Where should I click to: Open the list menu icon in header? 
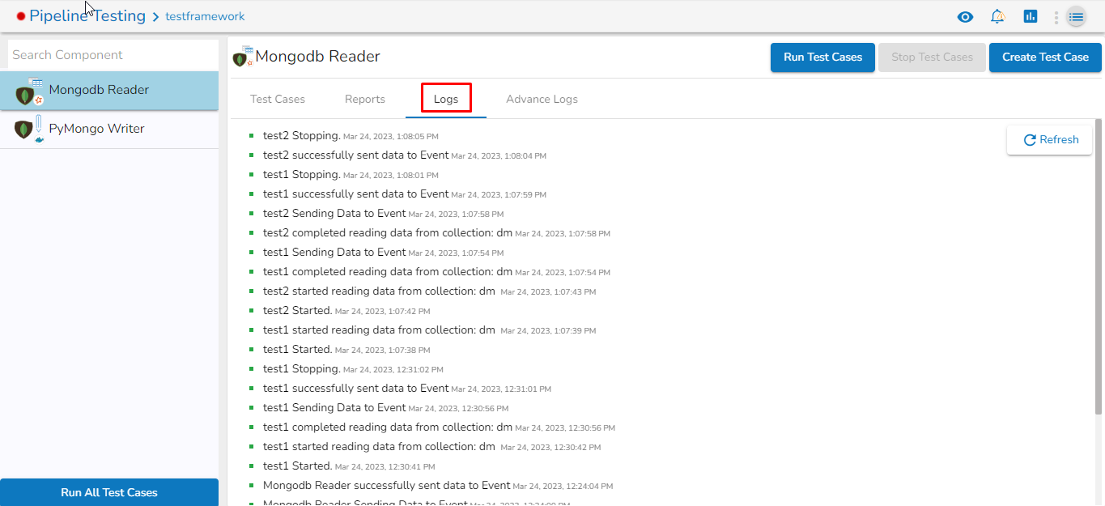tap(1076, 16)
